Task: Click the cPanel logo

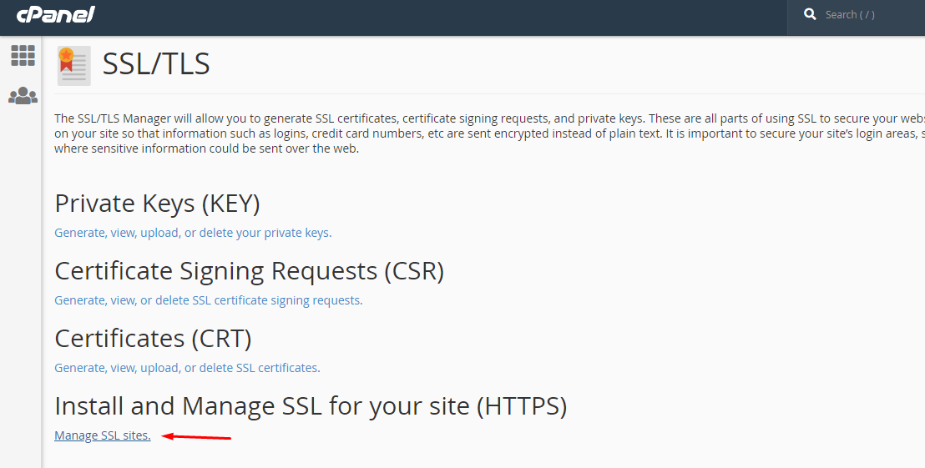Action: pos(55,14)
